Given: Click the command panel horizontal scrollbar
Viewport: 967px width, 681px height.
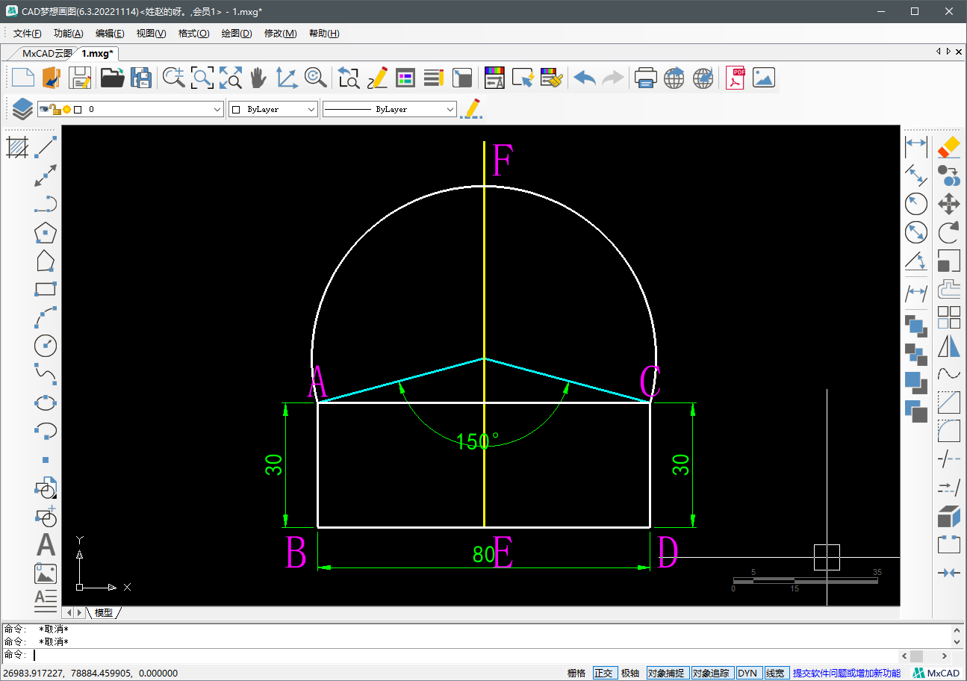Looking at the screenshot, I should point(924,656).
